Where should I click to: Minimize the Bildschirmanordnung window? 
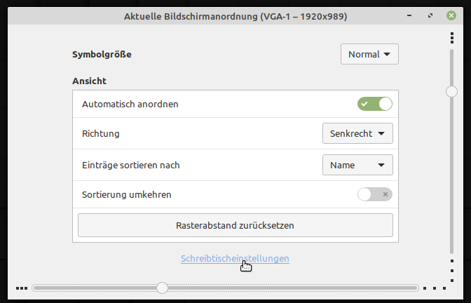point(409,16)
